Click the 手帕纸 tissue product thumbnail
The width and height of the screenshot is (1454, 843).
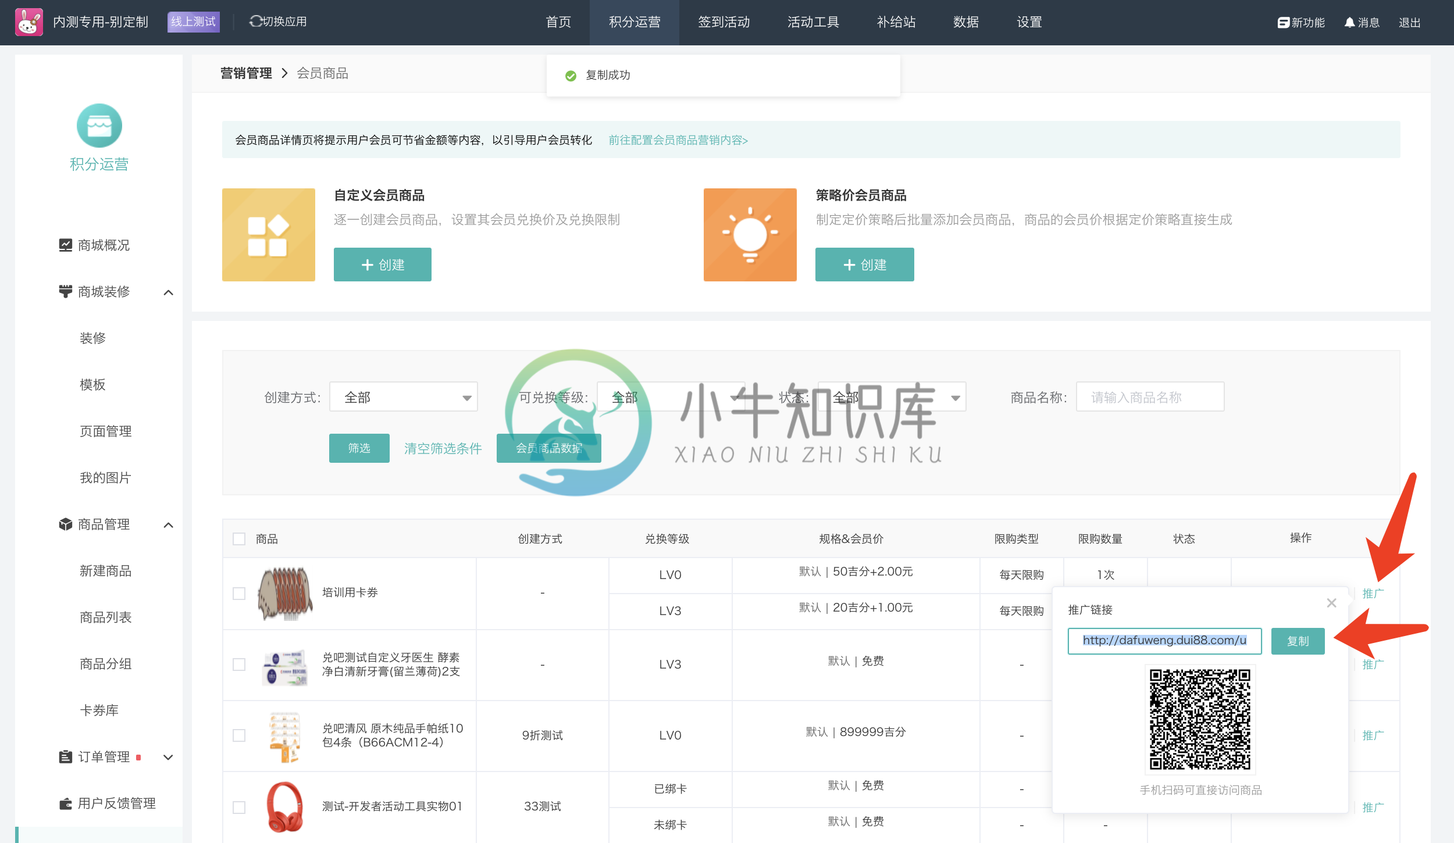pyautogui.click(x=285, y=736)
